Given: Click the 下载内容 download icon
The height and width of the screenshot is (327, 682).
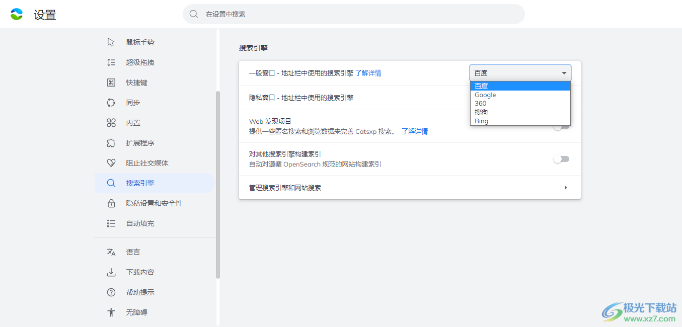Looking at the screenshot, I should (111, 272).
